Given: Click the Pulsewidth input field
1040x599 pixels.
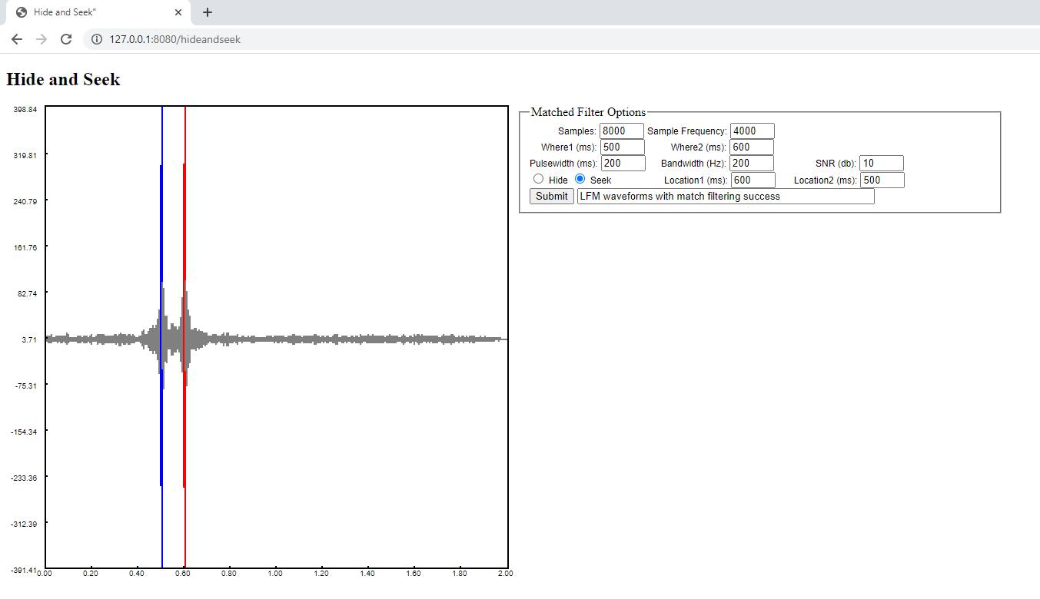Looking at the screenshot, I should tap(623, 163).
